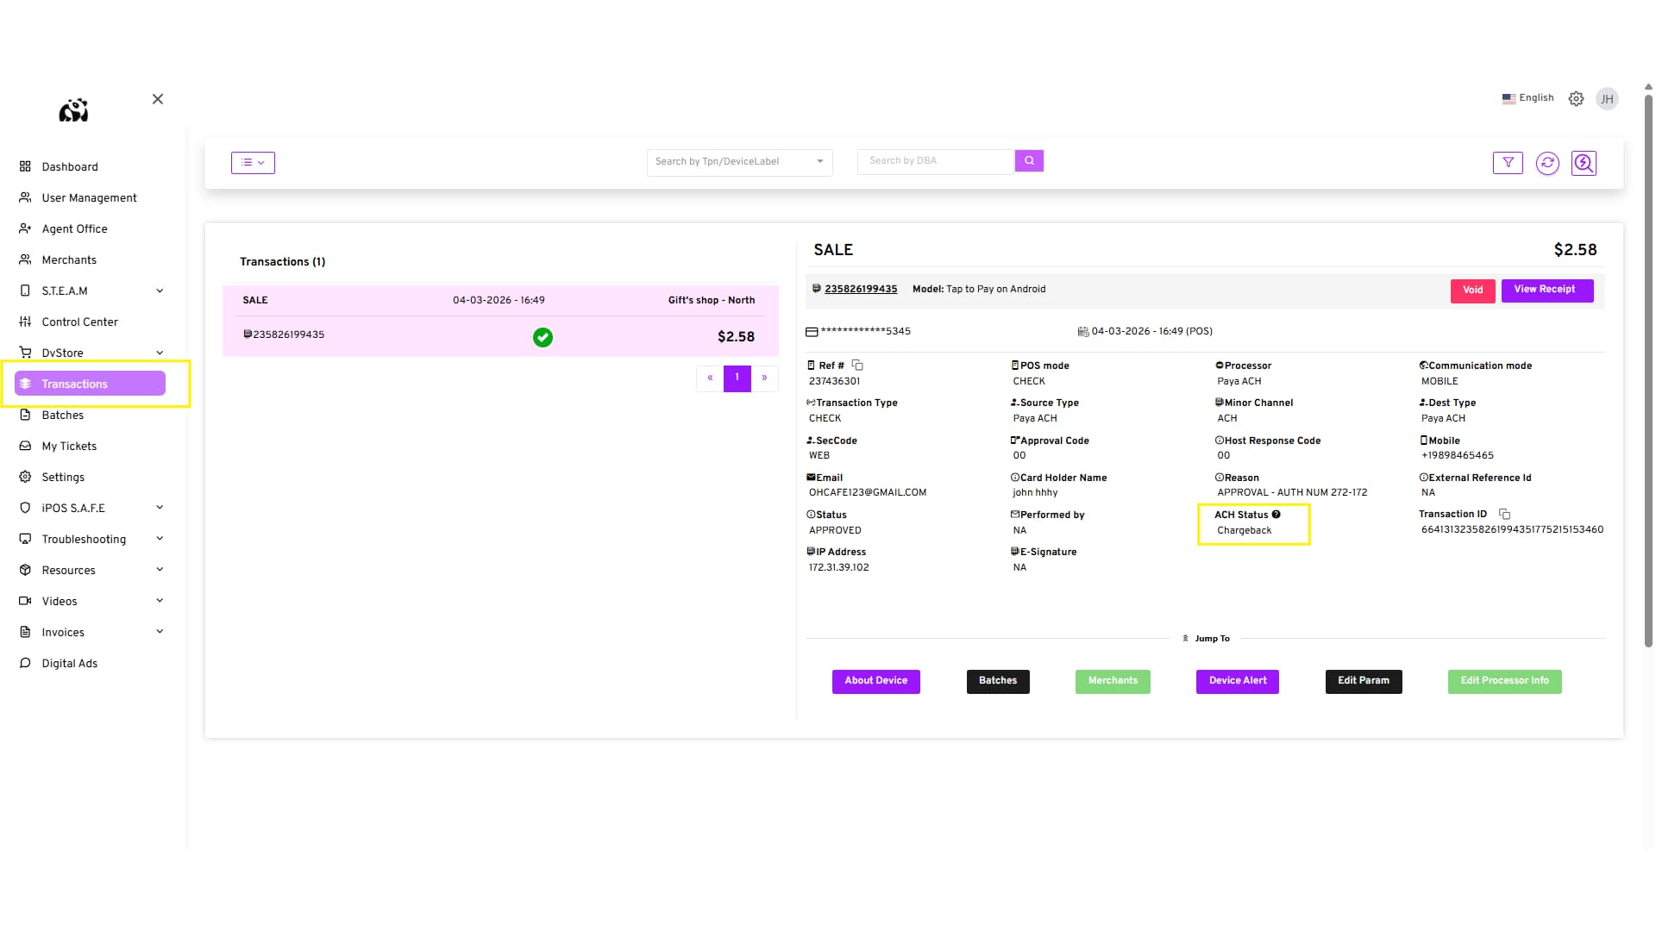Open the list view dropdown button

(x=253, y=163)
